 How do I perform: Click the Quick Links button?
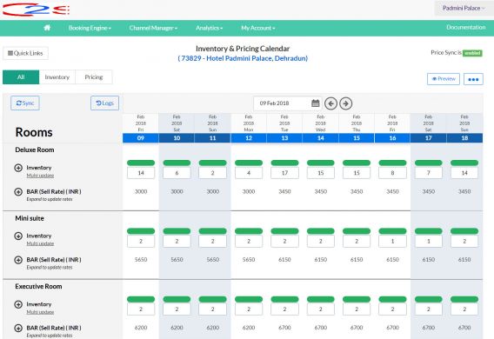25,53
